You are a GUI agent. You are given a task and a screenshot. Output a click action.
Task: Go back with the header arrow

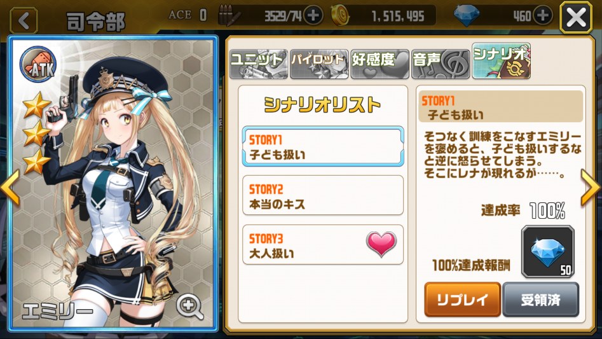(24, 20)
